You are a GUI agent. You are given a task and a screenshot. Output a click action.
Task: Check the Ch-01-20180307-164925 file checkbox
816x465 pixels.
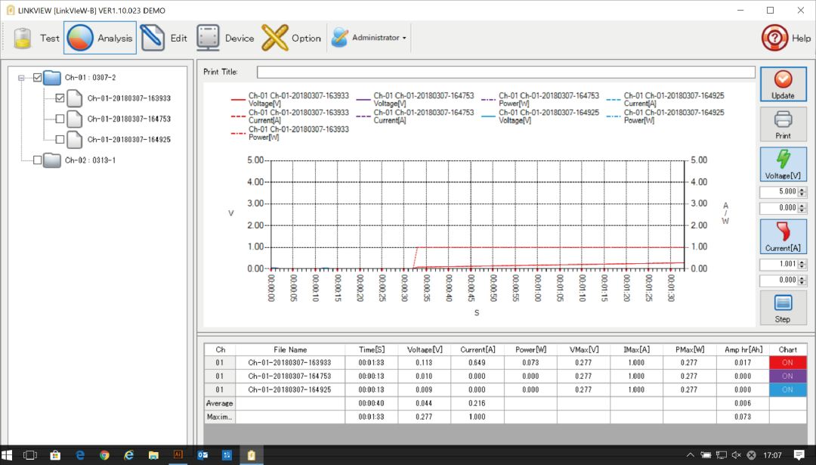tap(60, 140)
